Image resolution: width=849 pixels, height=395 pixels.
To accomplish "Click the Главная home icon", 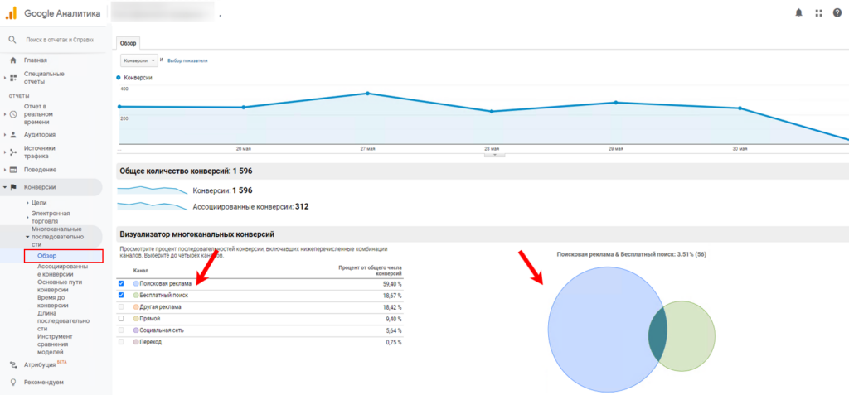I will pos(13,60).
